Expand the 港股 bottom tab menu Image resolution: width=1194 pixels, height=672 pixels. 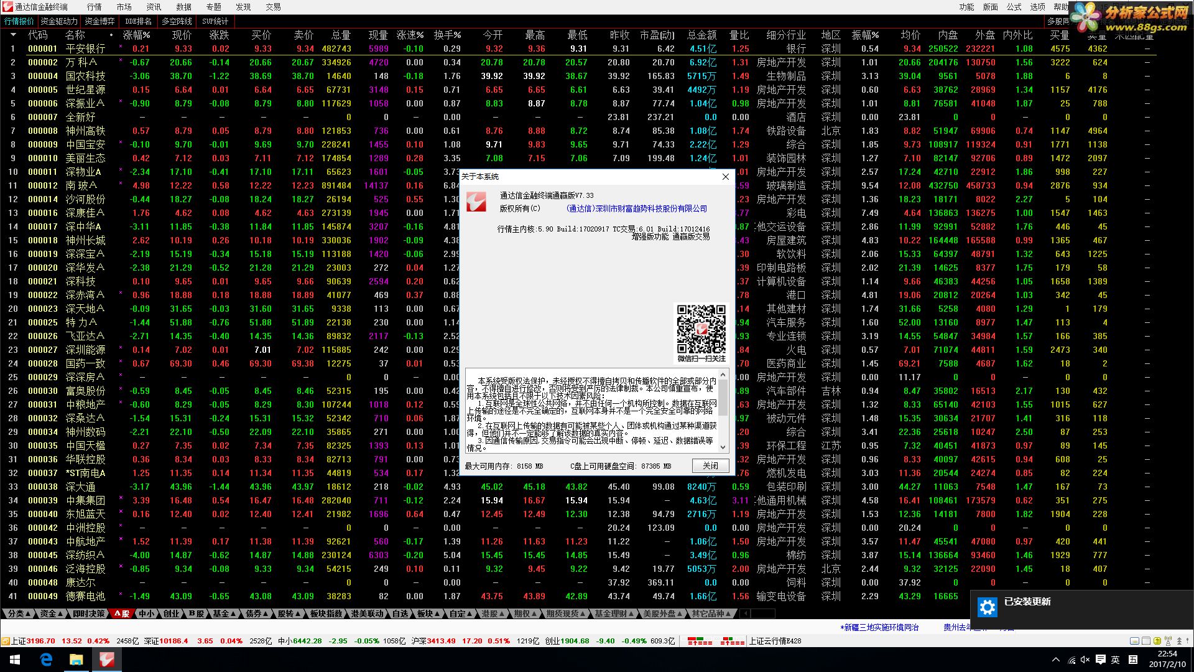click(493, 614)
